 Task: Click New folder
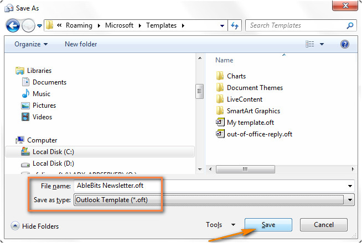(81, 44)
